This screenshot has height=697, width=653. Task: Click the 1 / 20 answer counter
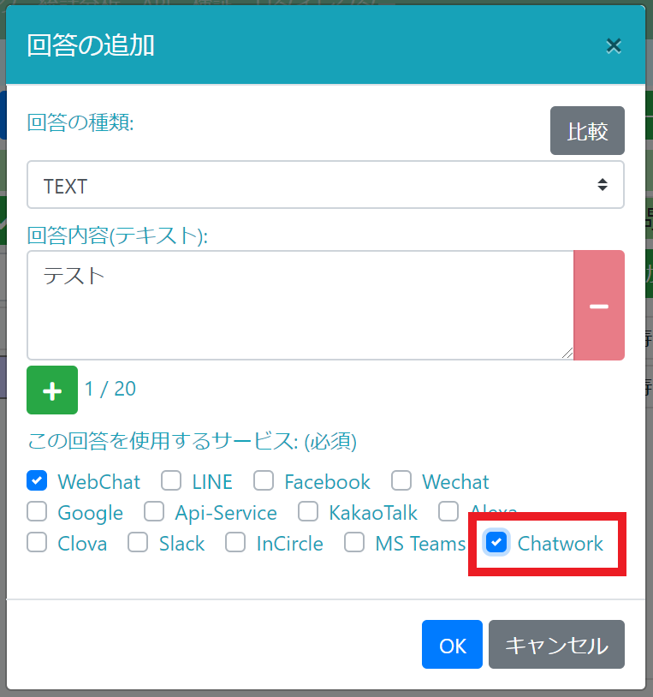[110, 389]
